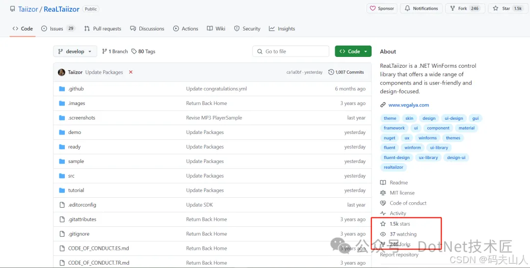Open the Revise MP3 PlayerSample commit message

pyautogui.click(x=214, y=118)
